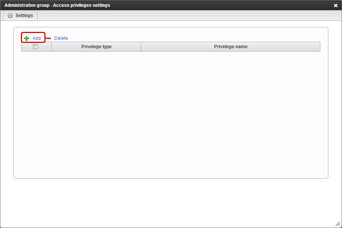Click the Add link text
Screen dimensions: 342x228
pyautogui.click(x=37, y=38)
